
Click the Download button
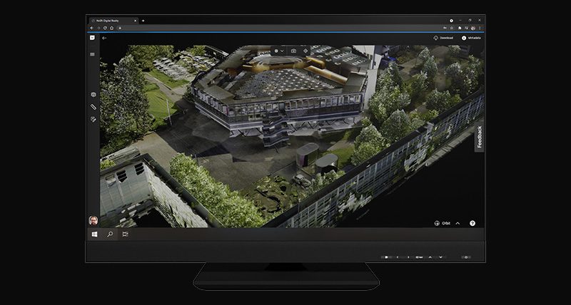coord(443,38)
